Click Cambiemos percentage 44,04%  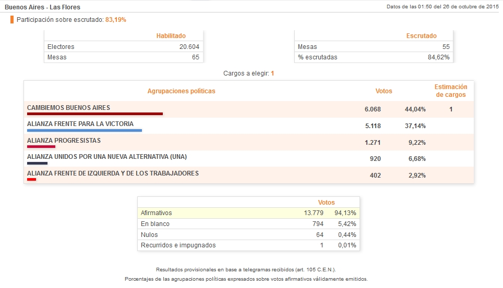(415, 109)
